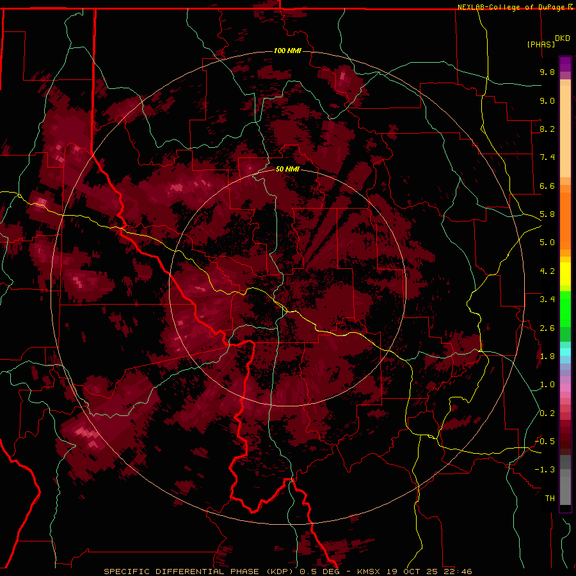Click the purple top segment of color bar

565,65
